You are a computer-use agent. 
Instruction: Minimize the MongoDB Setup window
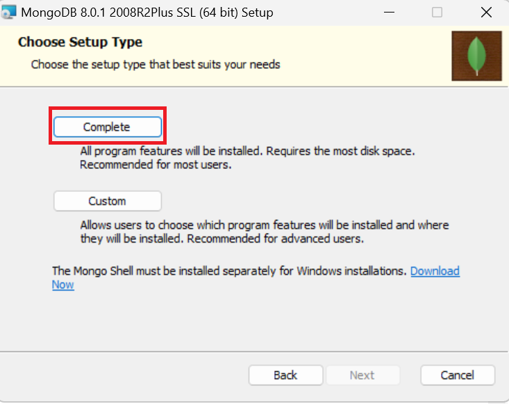point(389,13)
